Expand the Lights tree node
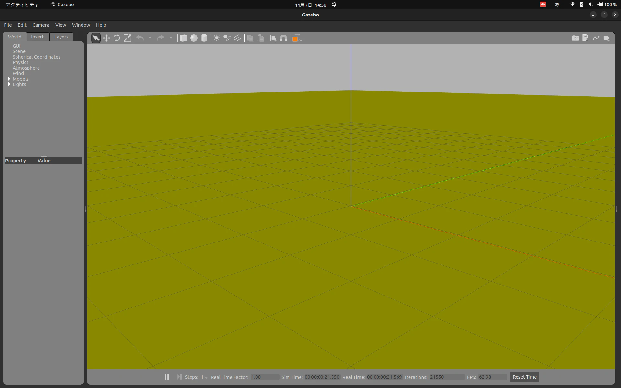 [9, 84]
